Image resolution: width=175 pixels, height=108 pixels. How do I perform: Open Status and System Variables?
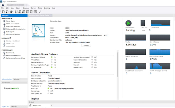pyautogui.click(x=16, y=29)
